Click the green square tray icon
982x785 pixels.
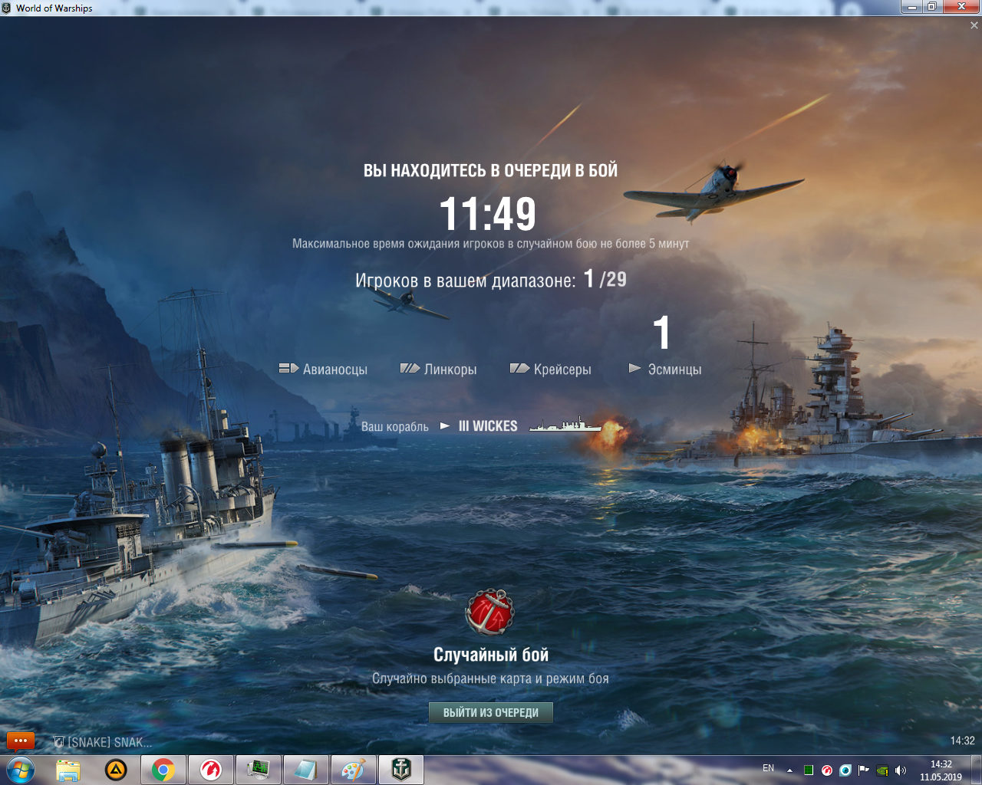click(x=809, y=770)
